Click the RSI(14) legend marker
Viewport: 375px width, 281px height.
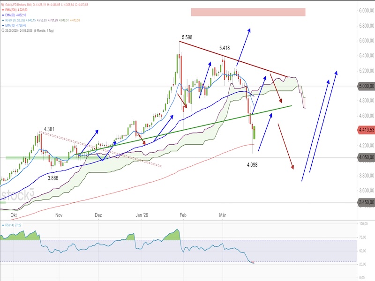click(x=3, y=225)
